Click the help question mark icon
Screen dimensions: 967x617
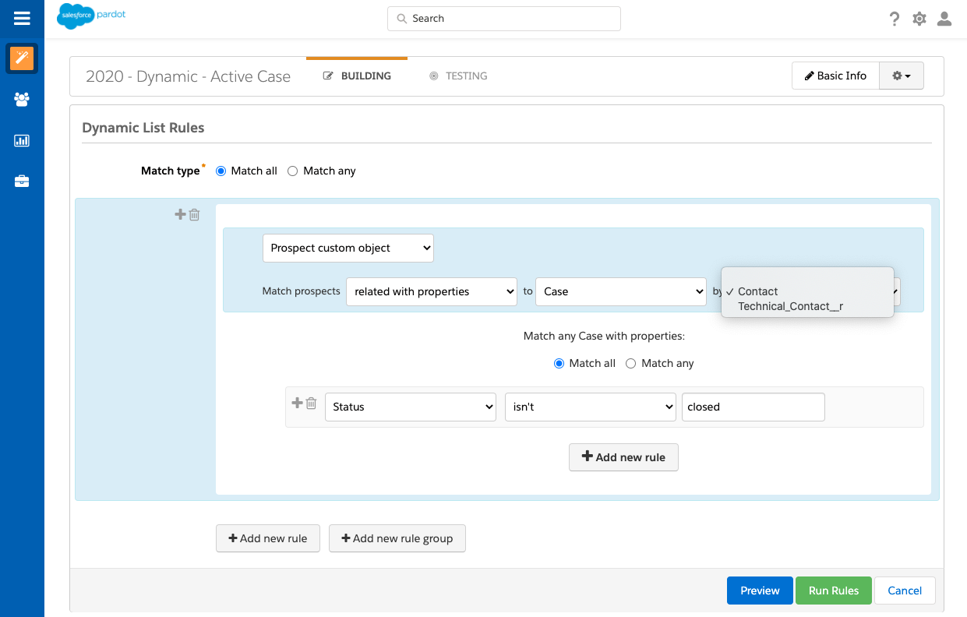pyautogui.click(x=895, y=19)
